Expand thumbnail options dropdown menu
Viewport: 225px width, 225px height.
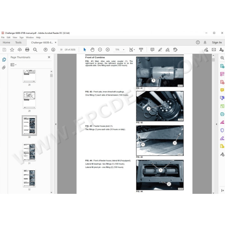tap(14, 65)
